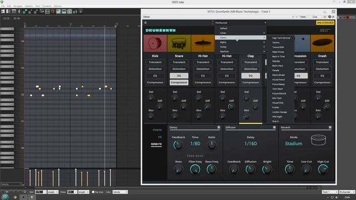Click the play-arrow toolbar icon in MIDI editor
The image size is (356, 200).
tap(70, 11)
